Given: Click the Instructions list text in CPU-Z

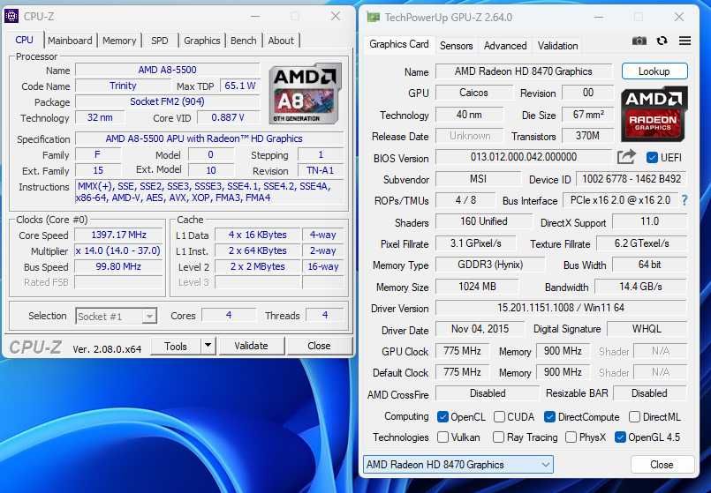Looking at the screenshot, I should (210, 192).
